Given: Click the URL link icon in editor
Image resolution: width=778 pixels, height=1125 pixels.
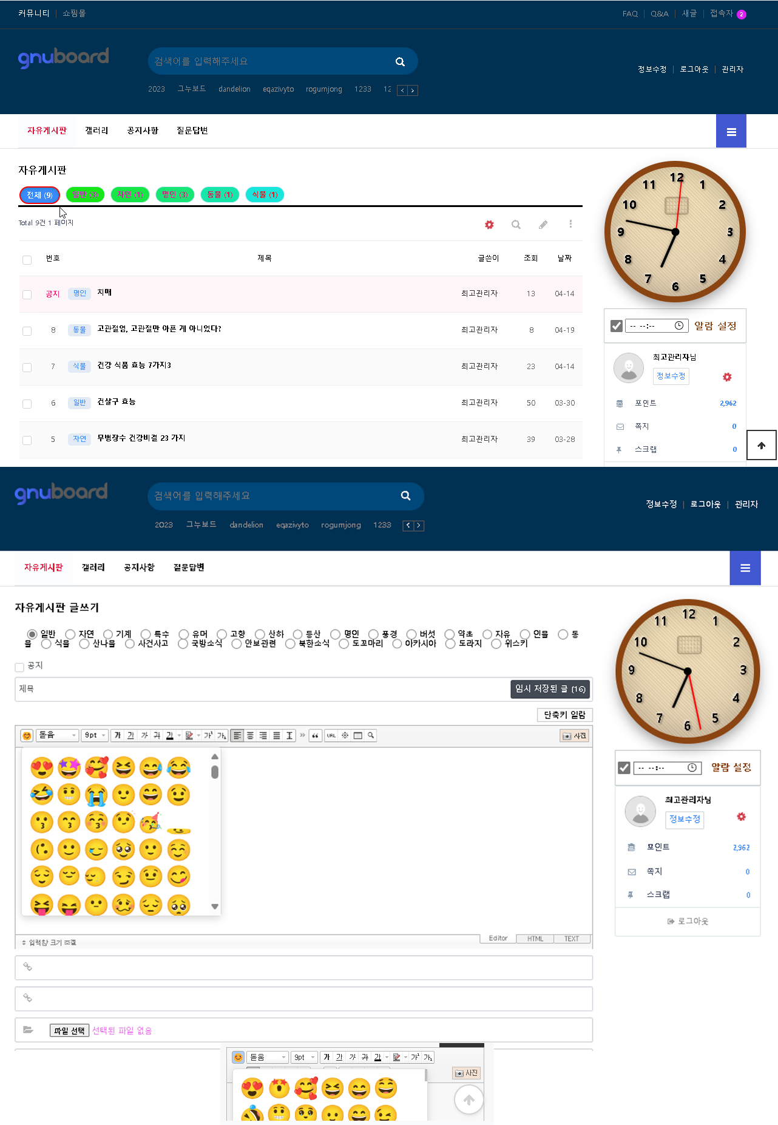Looking at the screenshot, I should pyautogui.click(x=331, y=736).
